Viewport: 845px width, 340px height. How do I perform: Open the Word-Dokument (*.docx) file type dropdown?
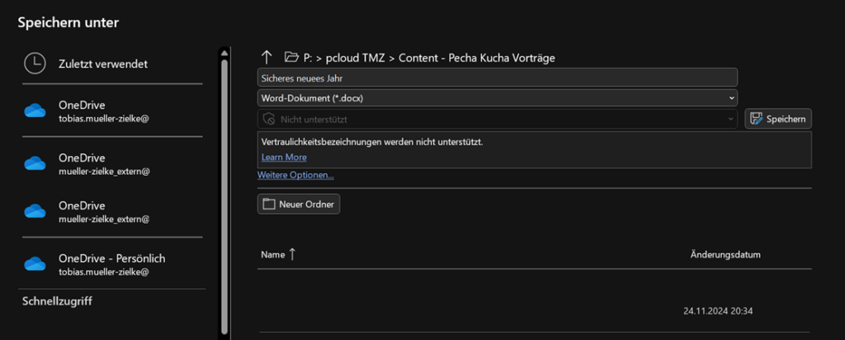tap(498, 98)
